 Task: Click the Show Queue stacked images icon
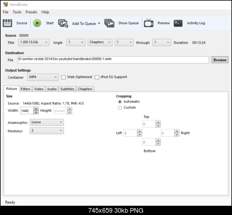pyautogui.click(x=109, y=23)
